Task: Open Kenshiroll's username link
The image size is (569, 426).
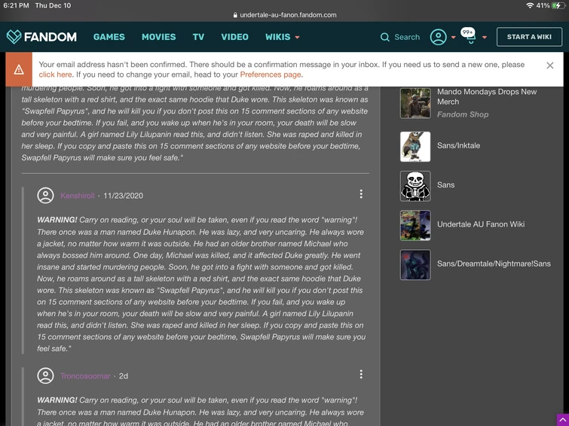Action: 78,196
